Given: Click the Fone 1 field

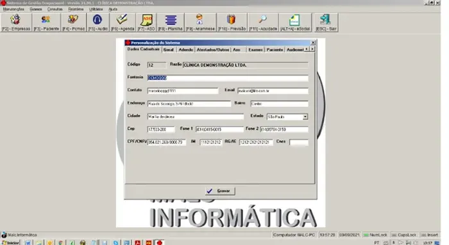Looking at the screenshot, I should [x=219, y=129].
